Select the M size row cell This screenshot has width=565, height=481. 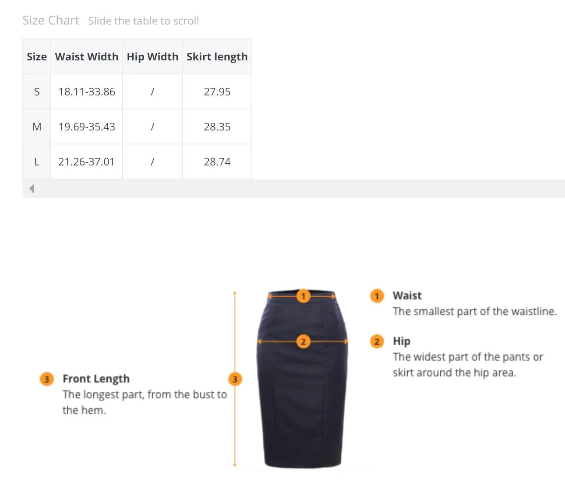coord(37,126)
